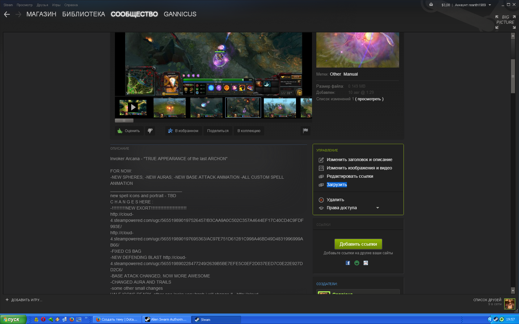The width and height of the screenshot is (519, 324).
Task: Switch to Big Picture mode
Action: click(505, 22)
